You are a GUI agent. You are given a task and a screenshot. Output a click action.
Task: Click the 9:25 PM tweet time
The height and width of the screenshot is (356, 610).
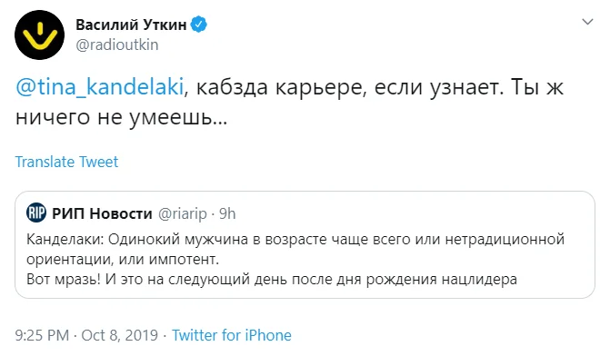[42, 335]
